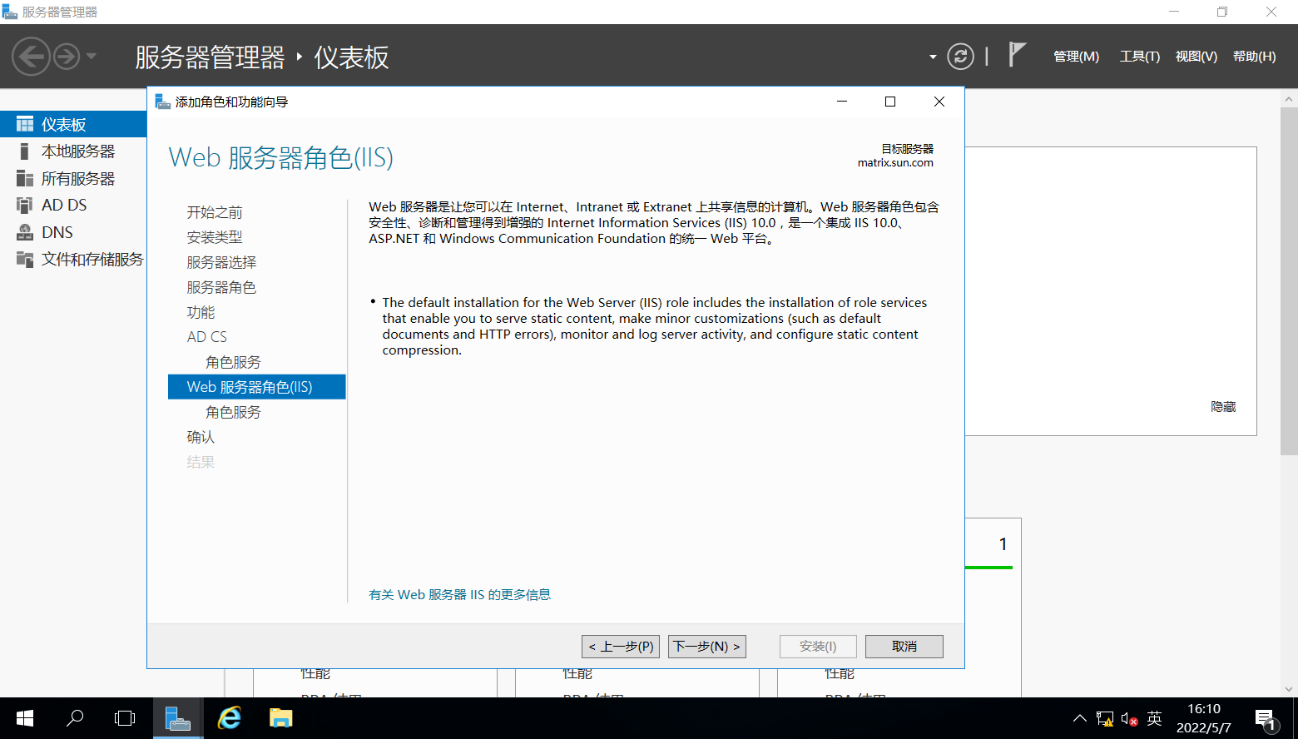
Task: Go to the AD CS wizard step
Action: pos(207,337)
